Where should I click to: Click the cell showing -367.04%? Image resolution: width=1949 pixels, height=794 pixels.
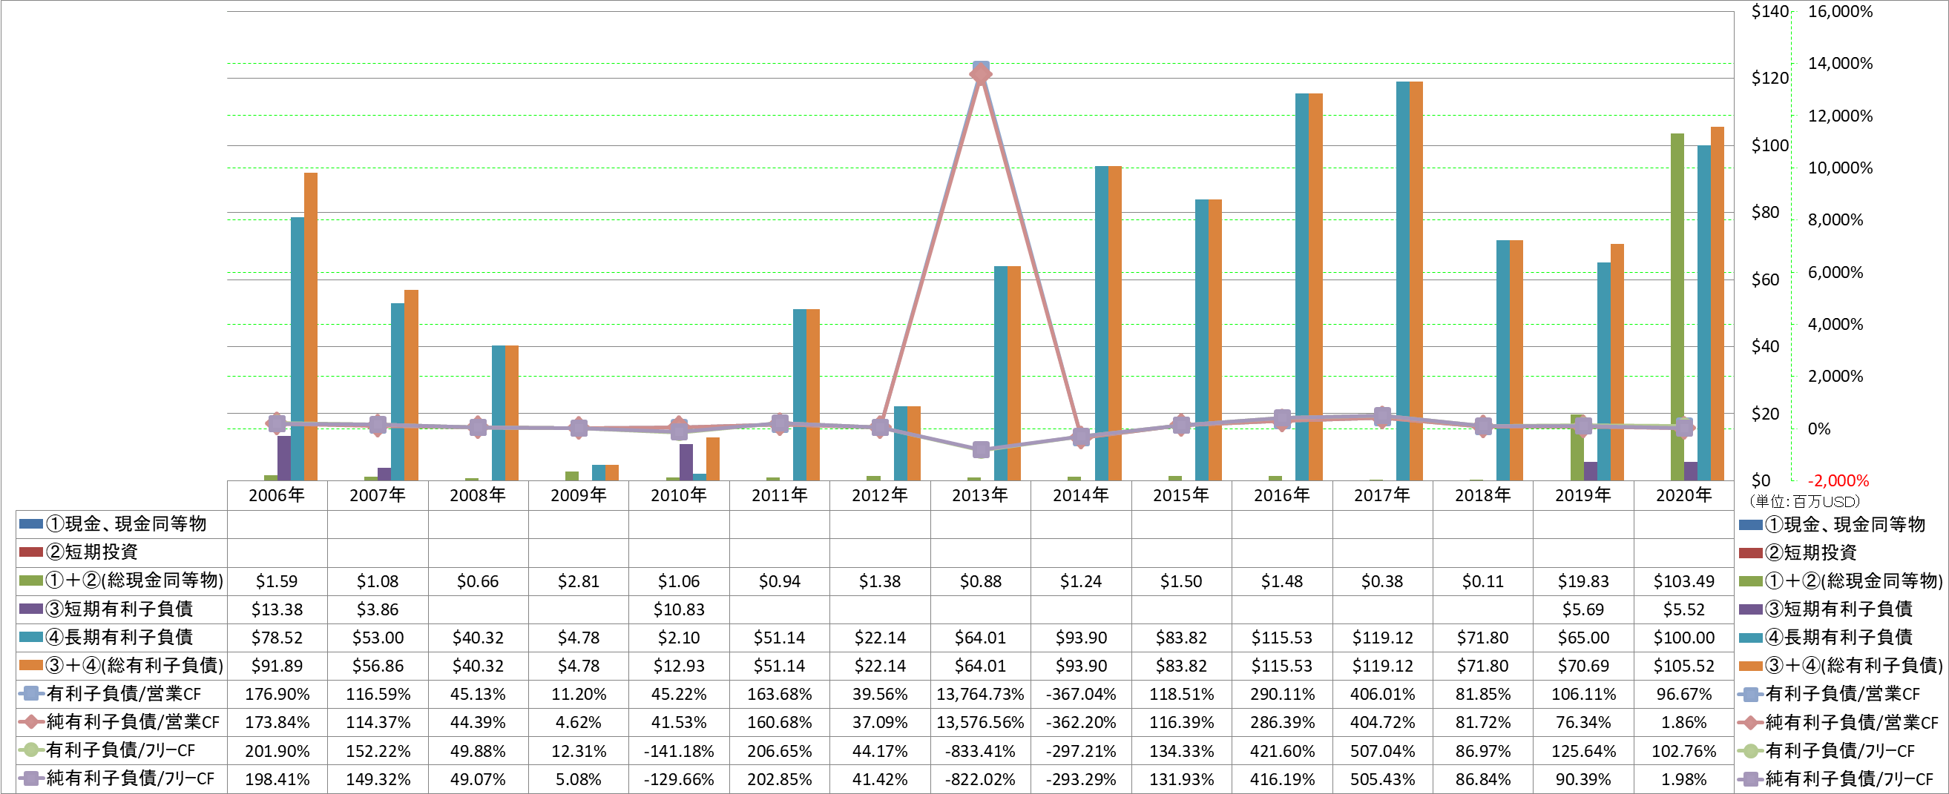(x=1081, y=694)
